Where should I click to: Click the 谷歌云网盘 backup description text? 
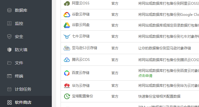[x=169, y=25]
